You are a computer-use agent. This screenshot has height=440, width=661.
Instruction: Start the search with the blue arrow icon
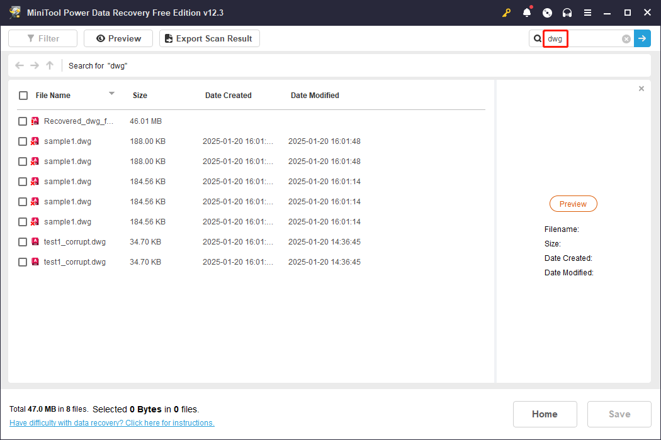[642, 38]
